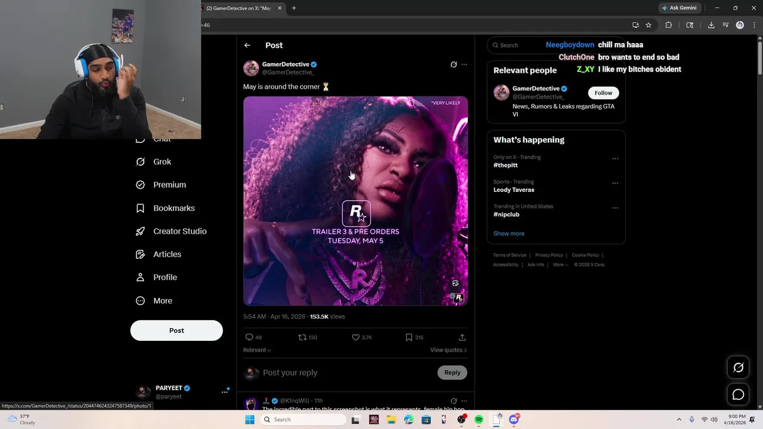
Task: Open File Explorer from the taskbar
Action: [x=391, y=419]
